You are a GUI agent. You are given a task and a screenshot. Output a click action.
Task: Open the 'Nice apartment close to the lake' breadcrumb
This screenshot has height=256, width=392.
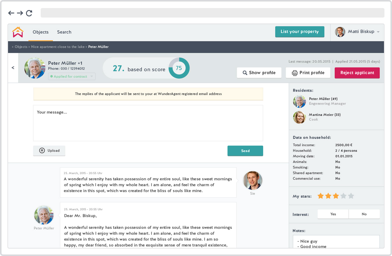click(x=58, y=47)
